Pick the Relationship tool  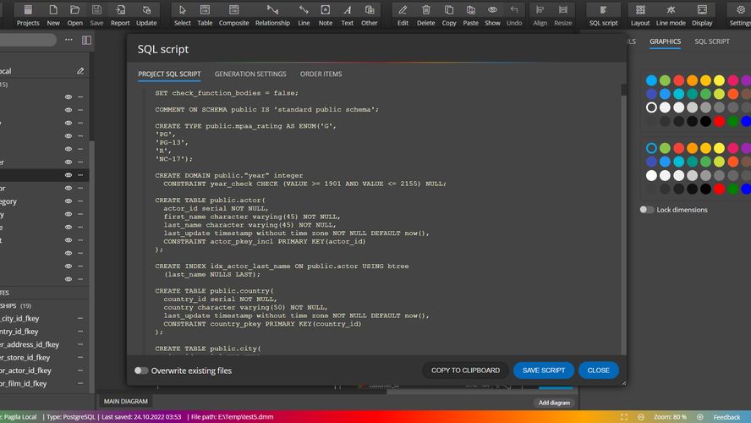pyautogui.click(x=272, y=15)
